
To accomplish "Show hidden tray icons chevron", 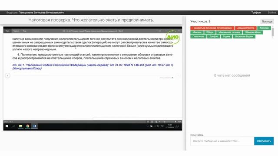I will pyautogui.click(x=148, y=126).
